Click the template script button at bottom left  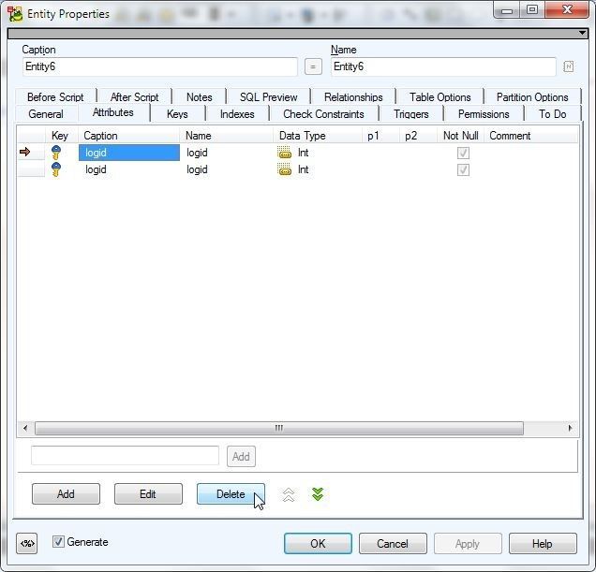pos(27,544)
